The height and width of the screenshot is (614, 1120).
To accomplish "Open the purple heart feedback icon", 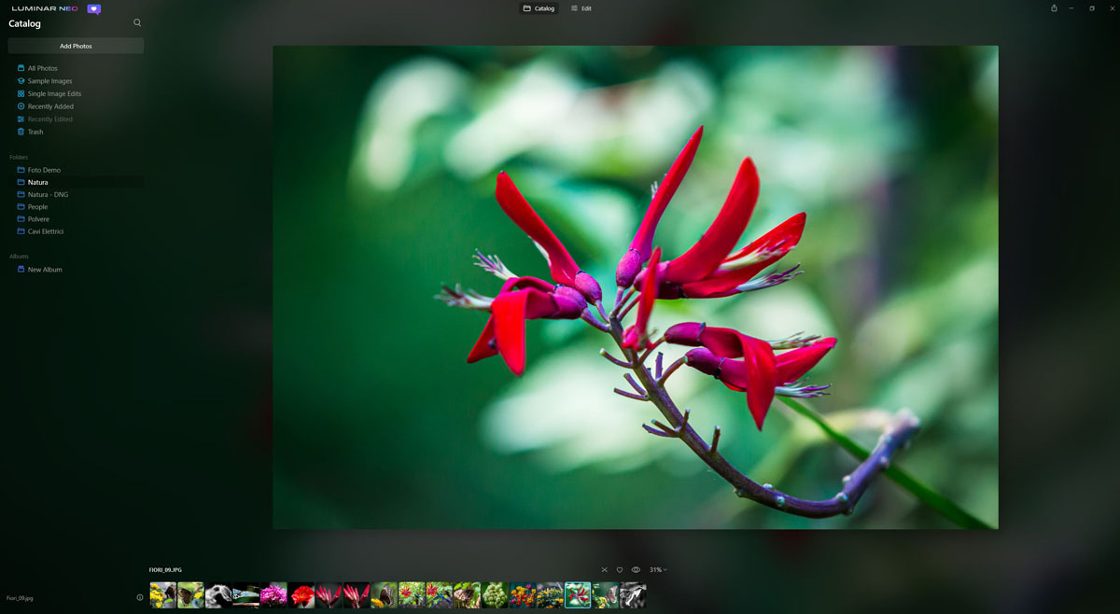I will tap(94, 8).
